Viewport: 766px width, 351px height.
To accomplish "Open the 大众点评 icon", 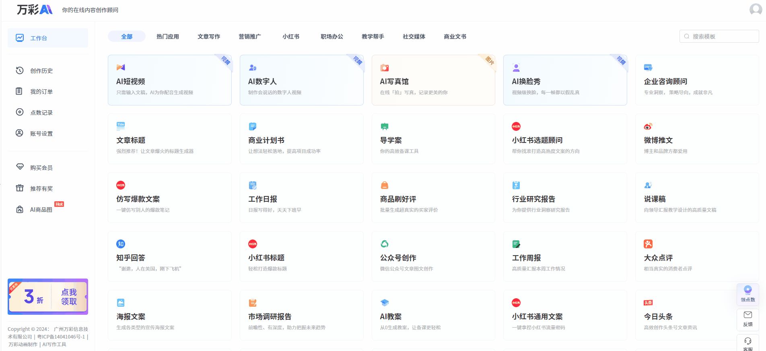I will [648, 244].
